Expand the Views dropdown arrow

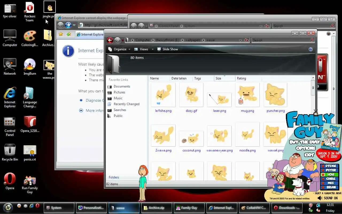[x=153, y=49]
